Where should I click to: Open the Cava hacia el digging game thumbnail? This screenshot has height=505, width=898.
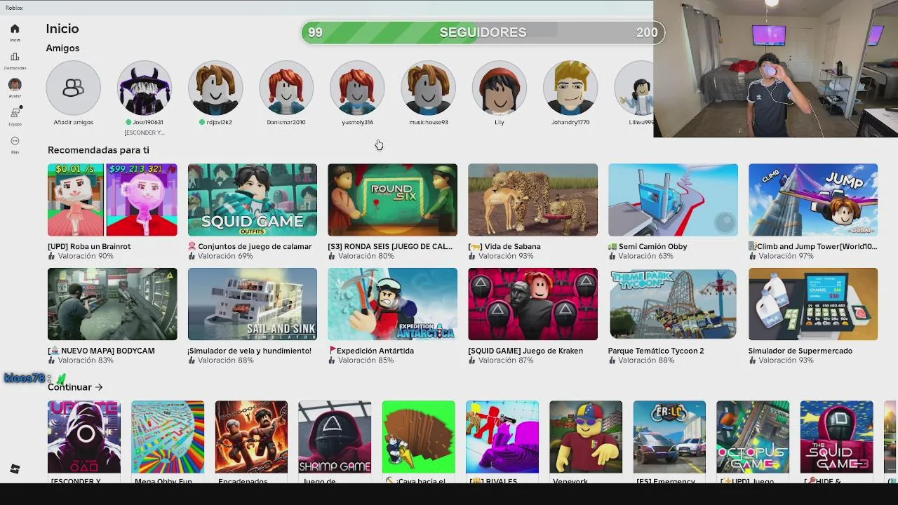point(419,437)
